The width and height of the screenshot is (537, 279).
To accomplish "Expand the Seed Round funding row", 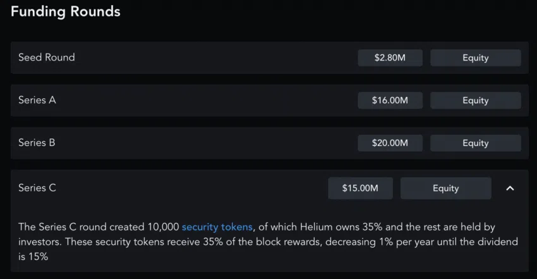I will tap(190, 58).
